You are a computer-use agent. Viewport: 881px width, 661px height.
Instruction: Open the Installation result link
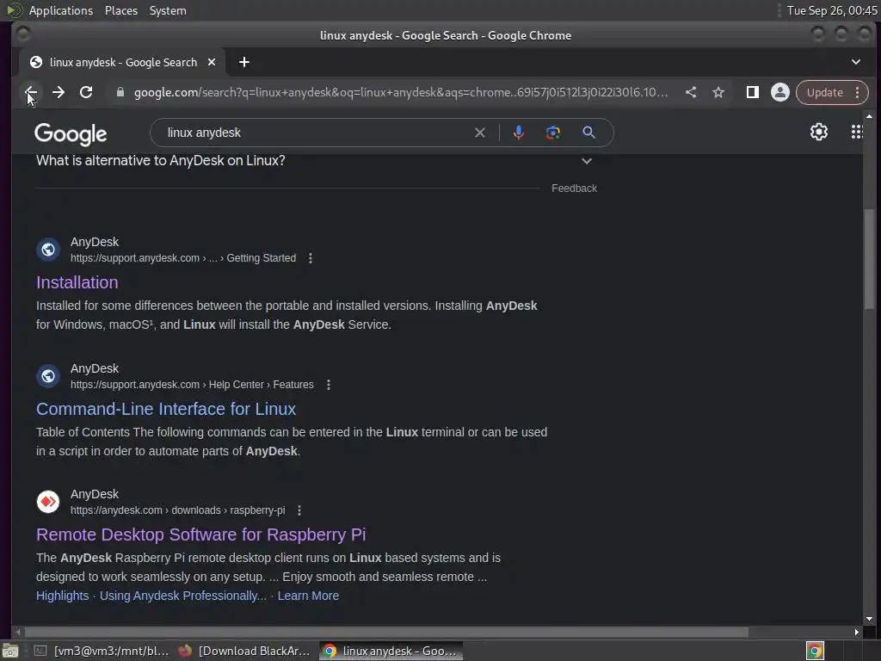pyautogui.click(x=77, y=282)
